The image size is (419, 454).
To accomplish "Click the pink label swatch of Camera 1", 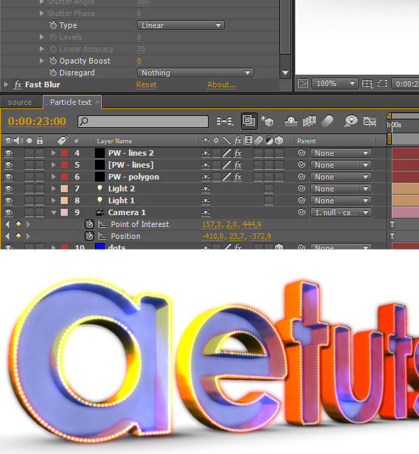I will click(x=64, y=212).
